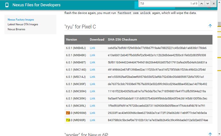Open Nexus Factory Images sidebar item
Screen dimensions: 221x136
tap(21, 20)
